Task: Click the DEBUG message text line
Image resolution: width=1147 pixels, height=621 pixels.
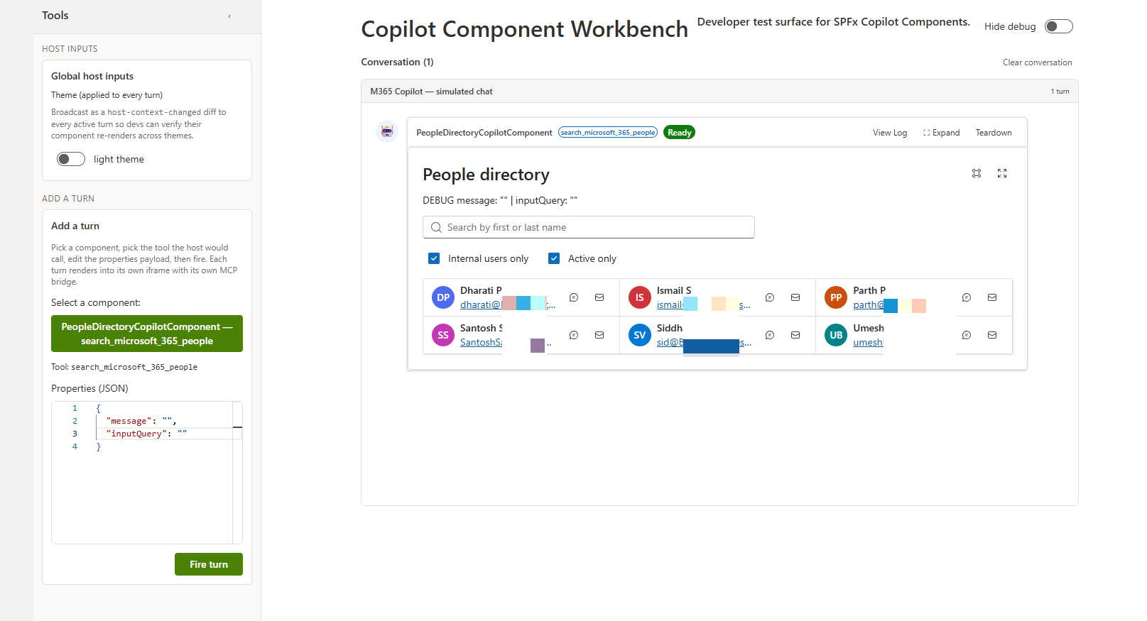Action: [x=500, y=201]
